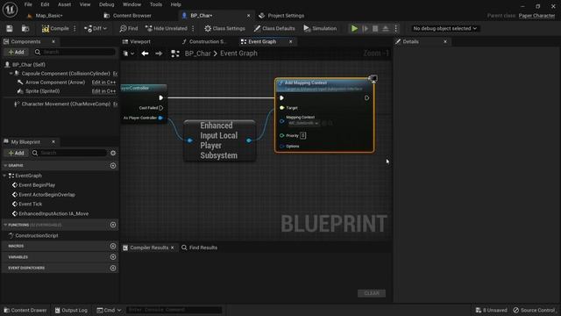Viewport: 561px width, 316px height.
Task: Click the Unreal Engine logo icon
Action: click(10, 10)
